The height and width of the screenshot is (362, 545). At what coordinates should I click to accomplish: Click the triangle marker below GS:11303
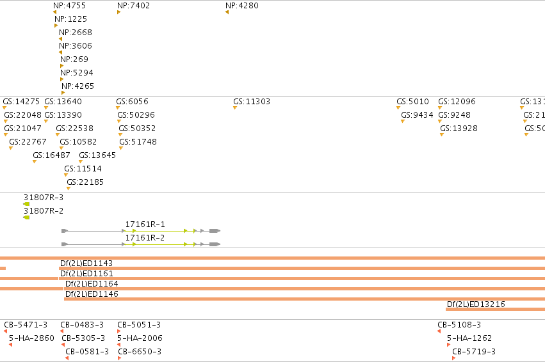pyautogui.click(x=235, y=108)
